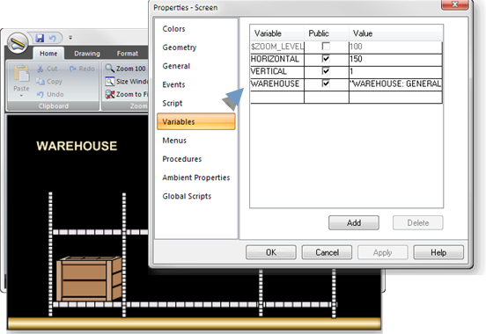Toggle Public checkbox for WAREHOUSE variable
Image resolution: width=486 pixels, height=334 pixels.
point(326,83)
